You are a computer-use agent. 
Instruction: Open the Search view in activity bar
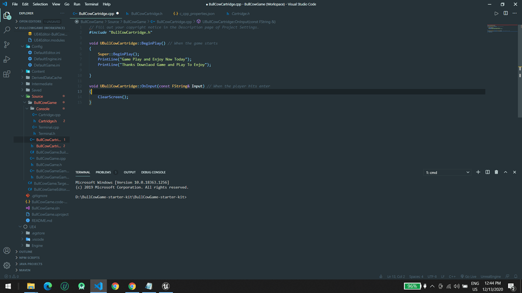click(7, 30)
